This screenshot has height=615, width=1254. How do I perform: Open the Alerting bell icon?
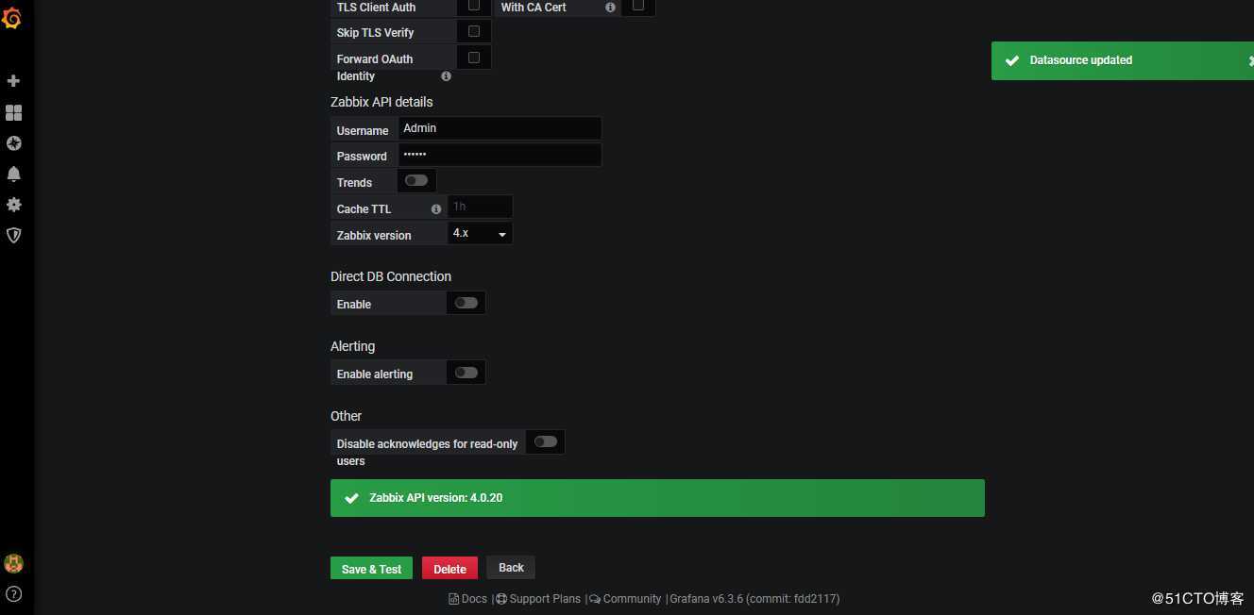click(x=13, y=174)
